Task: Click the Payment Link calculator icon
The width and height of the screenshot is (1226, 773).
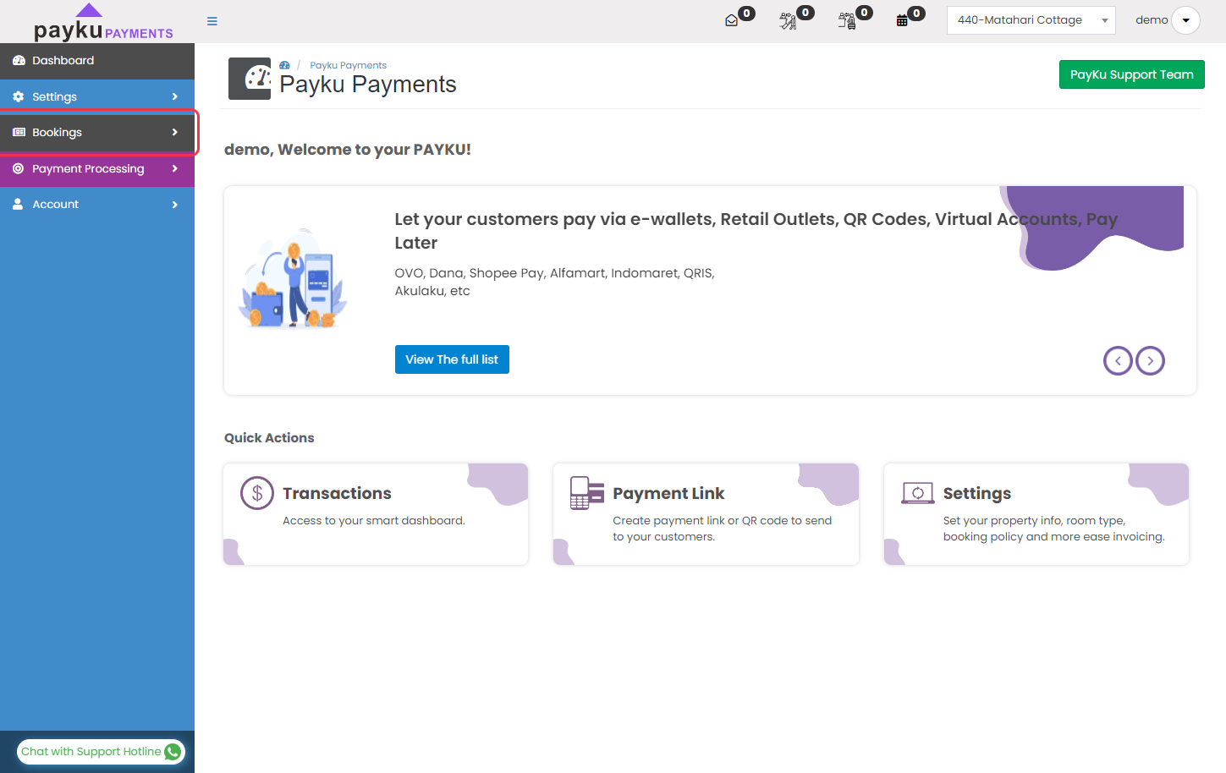Action: (587, 493)
